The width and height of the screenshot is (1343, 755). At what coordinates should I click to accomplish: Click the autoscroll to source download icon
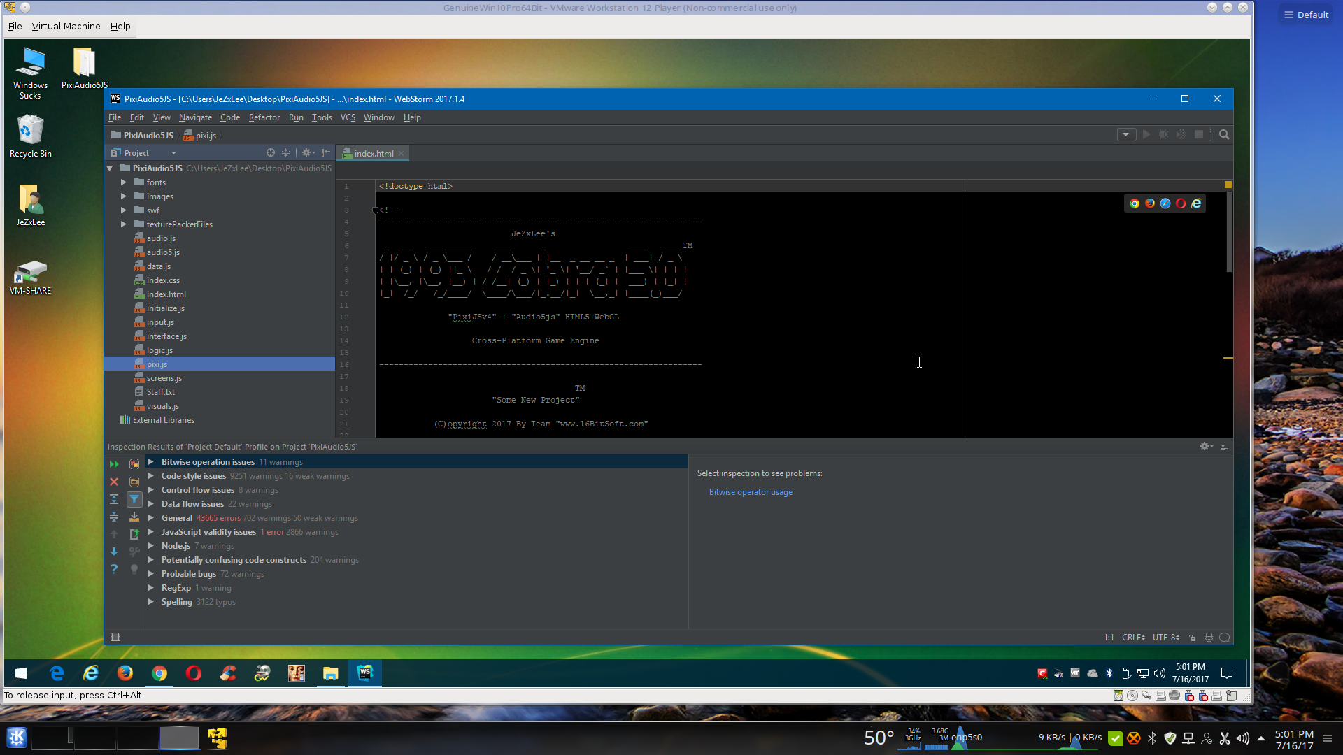(134, 517)
